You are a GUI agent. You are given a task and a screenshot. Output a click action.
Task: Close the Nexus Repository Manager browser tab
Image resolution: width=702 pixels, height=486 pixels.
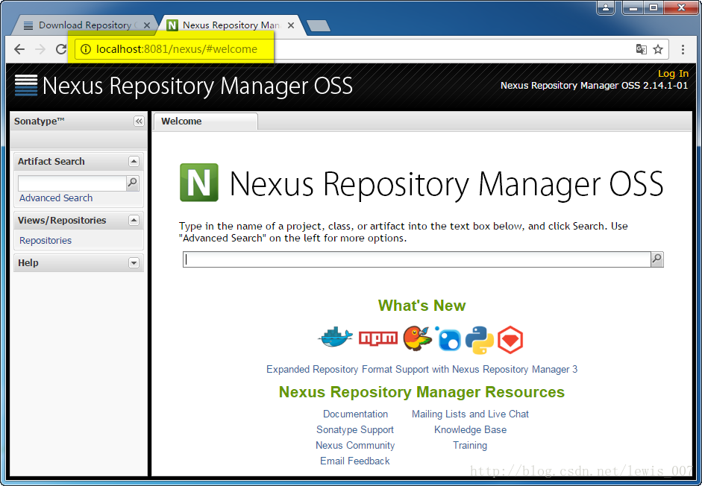pos(290,25)
